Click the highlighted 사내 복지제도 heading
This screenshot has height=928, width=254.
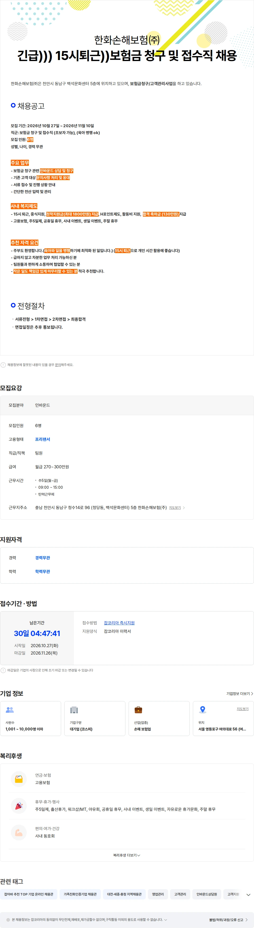[24, 206]
